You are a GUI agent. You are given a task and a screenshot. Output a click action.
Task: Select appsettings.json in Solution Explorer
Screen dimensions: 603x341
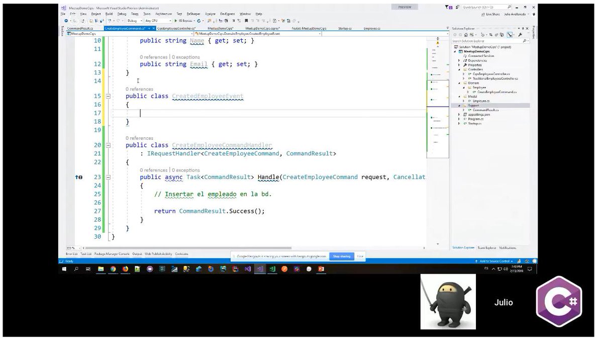(479, 115)
